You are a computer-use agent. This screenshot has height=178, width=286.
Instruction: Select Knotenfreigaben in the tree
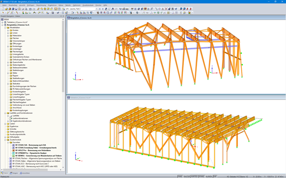pyautogui.click(x=19, y=92)
